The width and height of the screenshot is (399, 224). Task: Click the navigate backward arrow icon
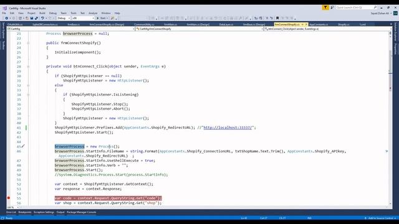6,18
